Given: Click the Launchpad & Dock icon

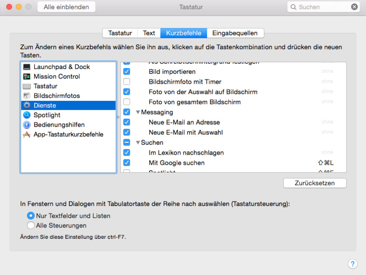Looking at the screenshot, I should [27, 67].
